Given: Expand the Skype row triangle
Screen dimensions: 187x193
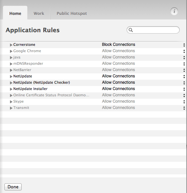Looking at the screenshot, I should point(11,102).
